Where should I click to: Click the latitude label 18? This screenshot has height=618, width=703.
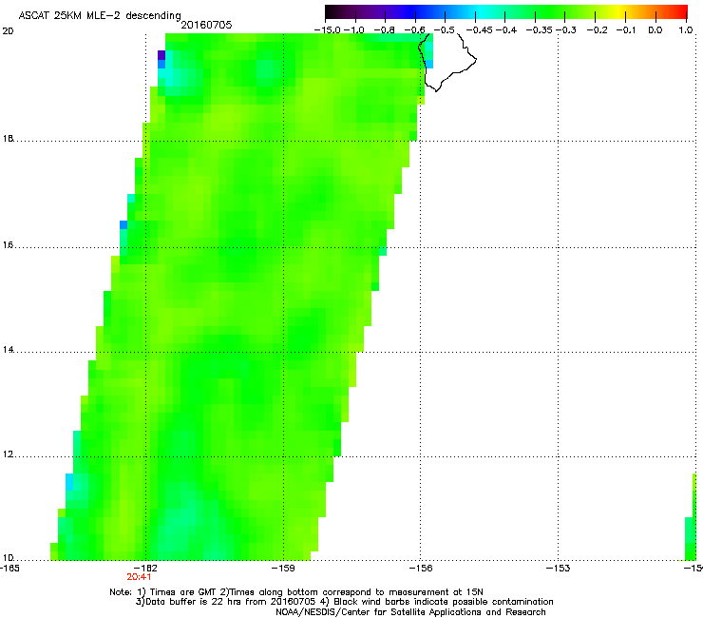8,138
